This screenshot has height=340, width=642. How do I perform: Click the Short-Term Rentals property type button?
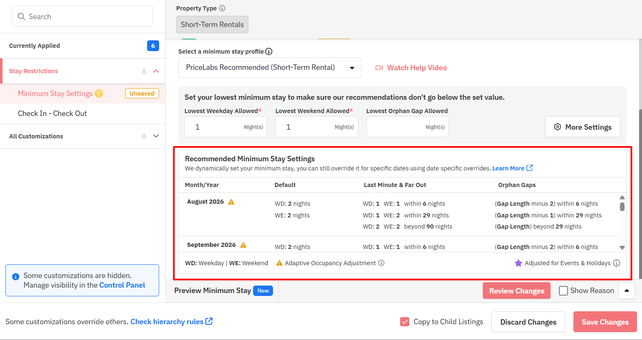(x=212, y=25)
